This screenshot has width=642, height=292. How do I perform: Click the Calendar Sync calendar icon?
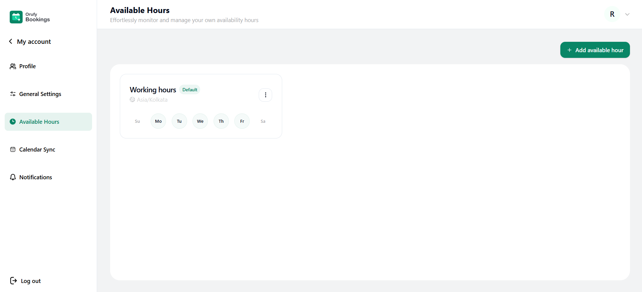pos(13,150)
